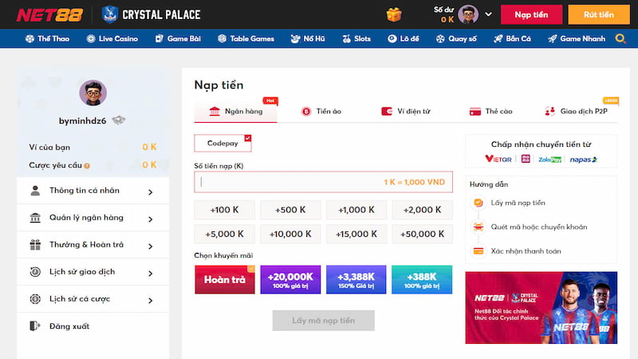Screen dimensions: 638x359
Task: Click the Đăng xuất logout icon
Action: [x=35, y=326]
